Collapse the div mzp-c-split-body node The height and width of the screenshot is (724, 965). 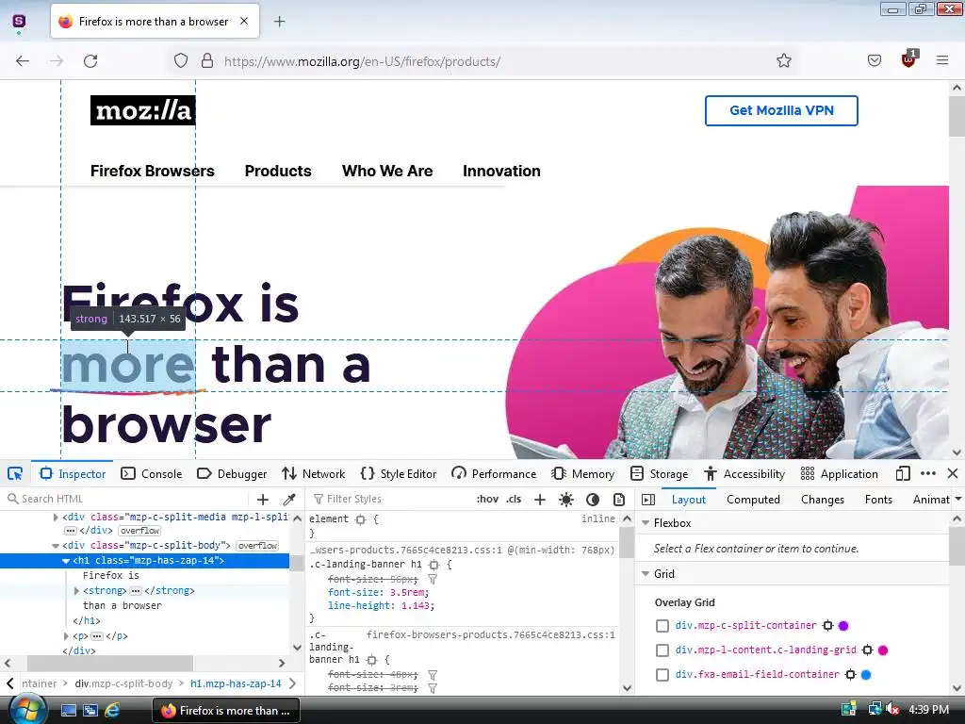(56, 546)
